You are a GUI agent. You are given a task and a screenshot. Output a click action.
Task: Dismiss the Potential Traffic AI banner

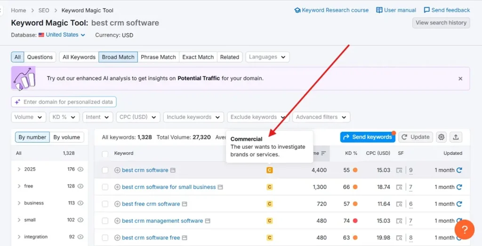tap(460, 78)
